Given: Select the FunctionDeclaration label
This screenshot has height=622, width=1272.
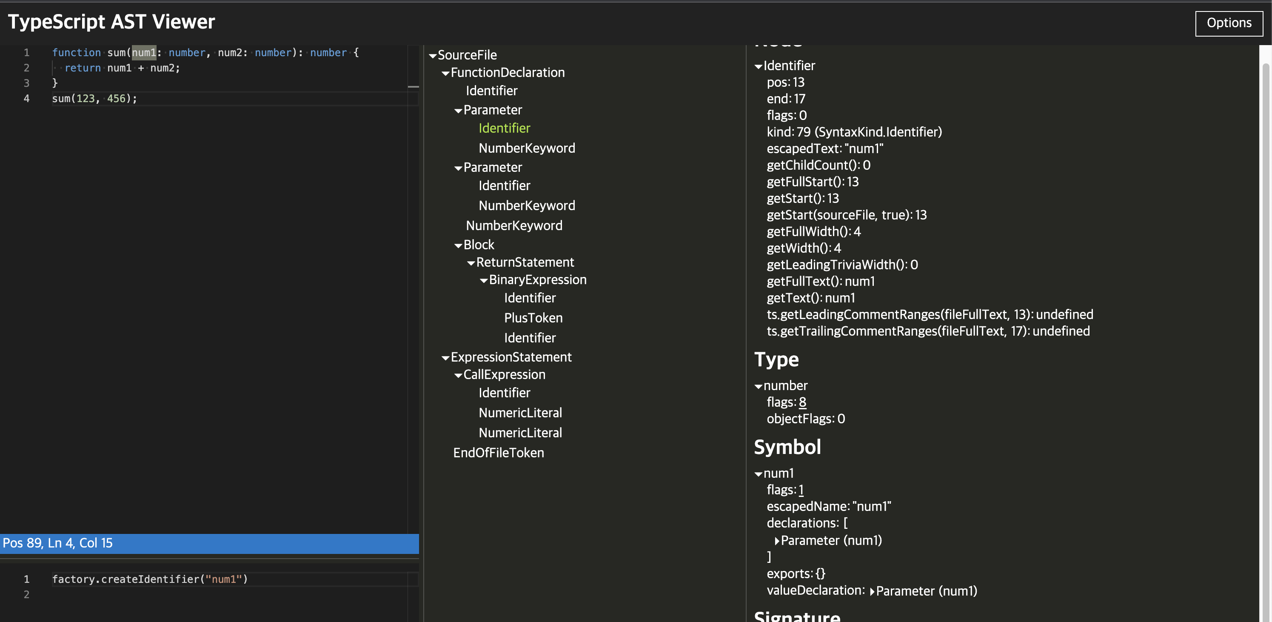Looking at the screenshot, I should point(508,73).
